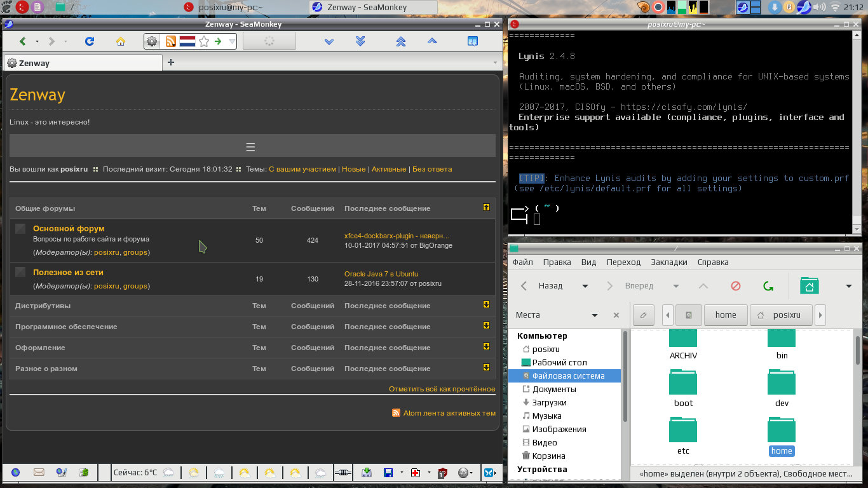The image size is (868, 488).
Task: Click green Go arrow in URL bar
Action: [x=218, y=41]
